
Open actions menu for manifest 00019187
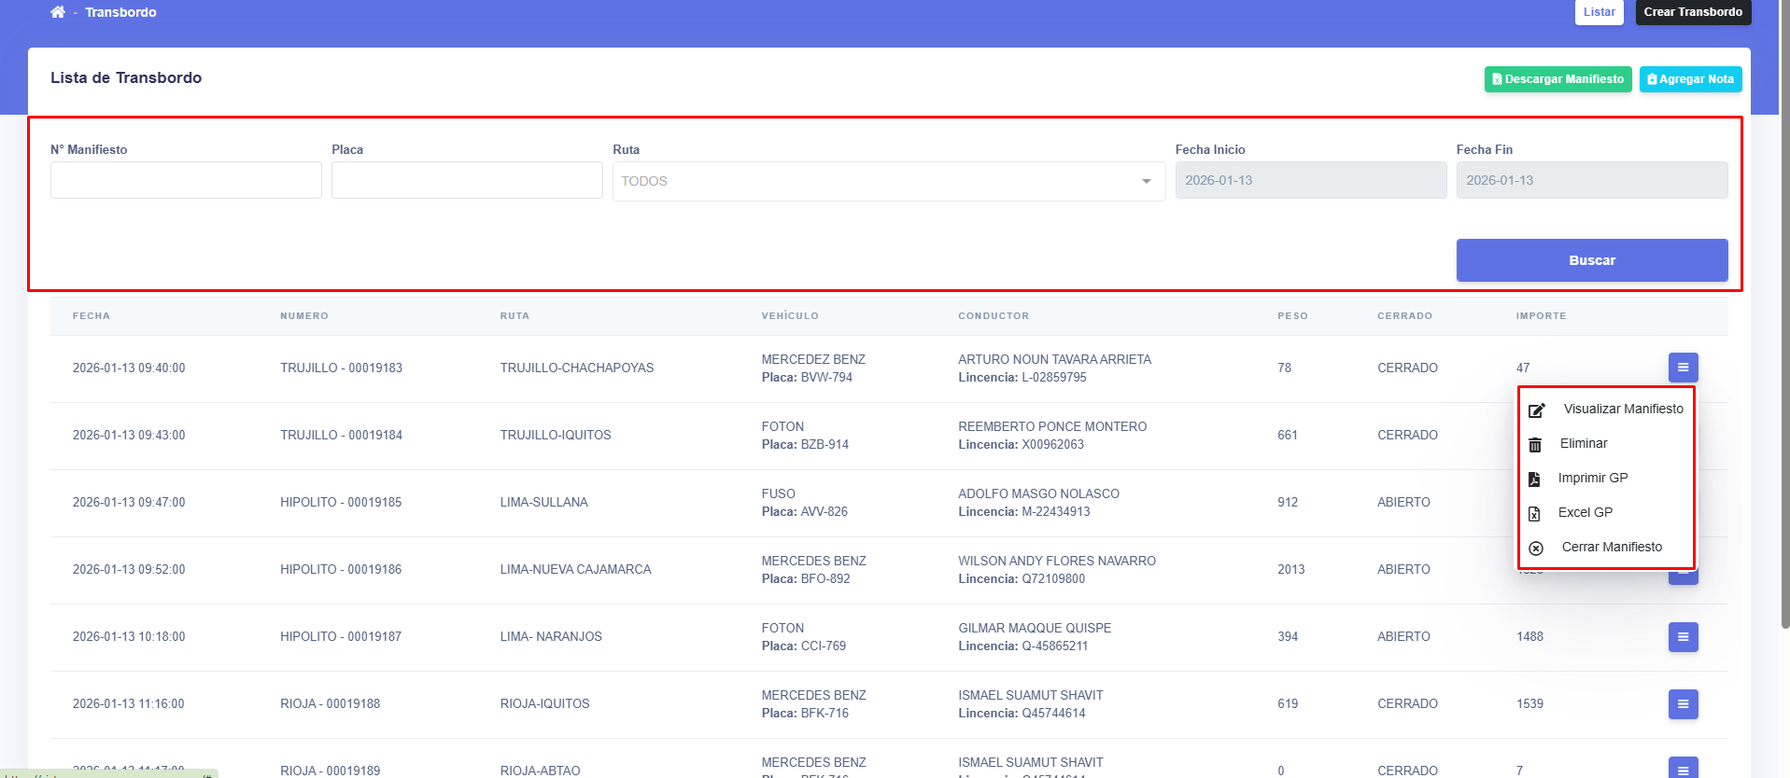tap(1683, 637)
